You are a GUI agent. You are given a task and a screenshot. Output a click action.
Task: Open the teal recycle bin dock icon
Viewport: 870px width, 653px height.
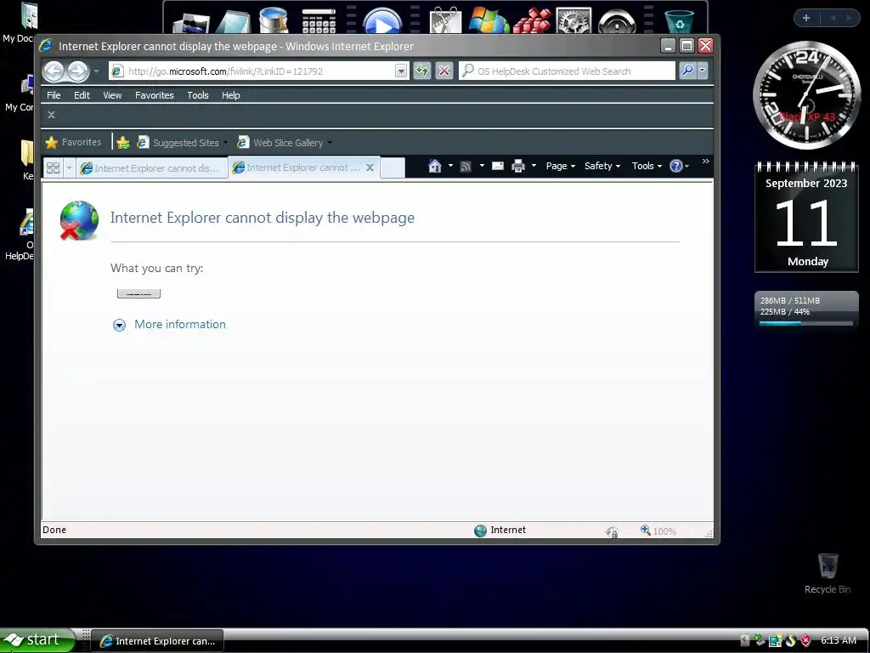pyautogui.click(x=679, y=21)
